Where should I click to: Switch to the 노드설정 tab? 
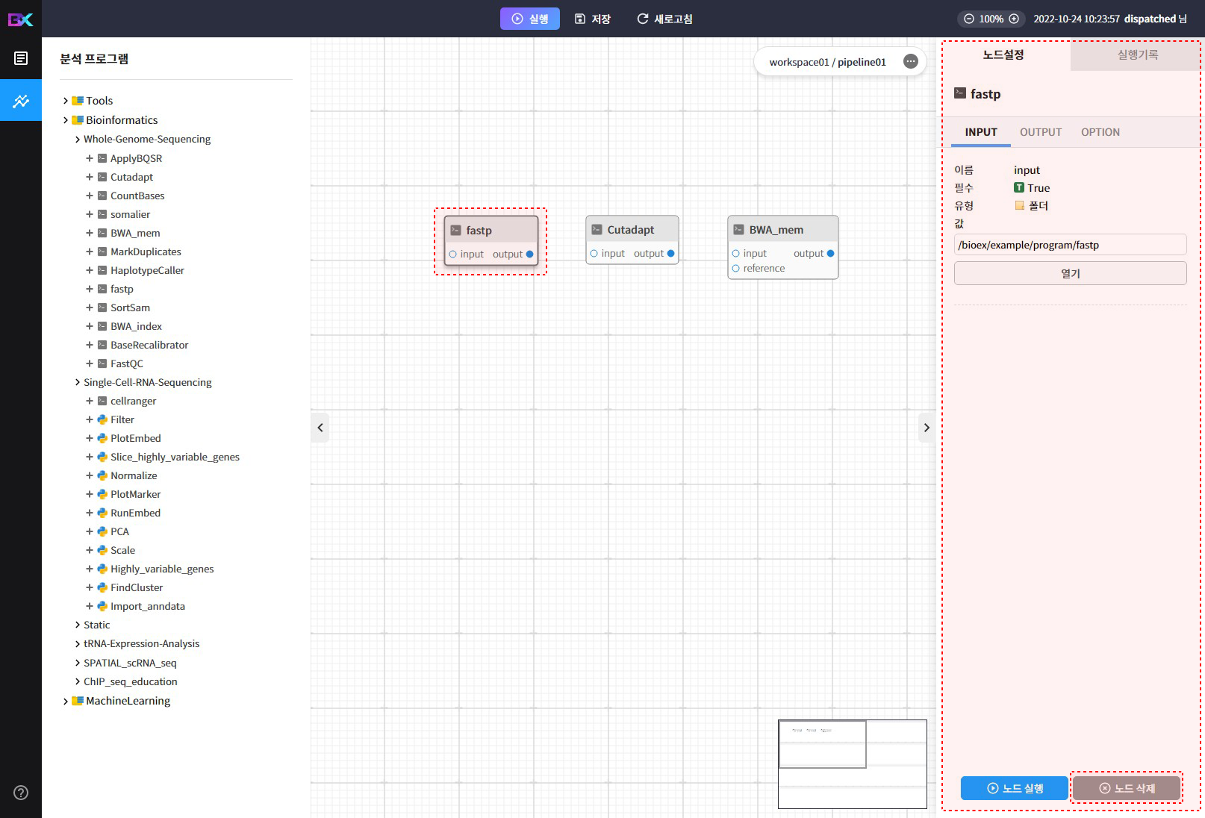click(1003, 54)
